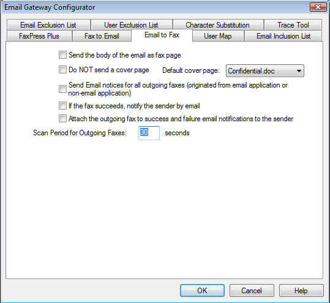Viewport: 330px width, 303px height.
Task: Select the Email to Fax tab
Action: click(x=162, y=35)
